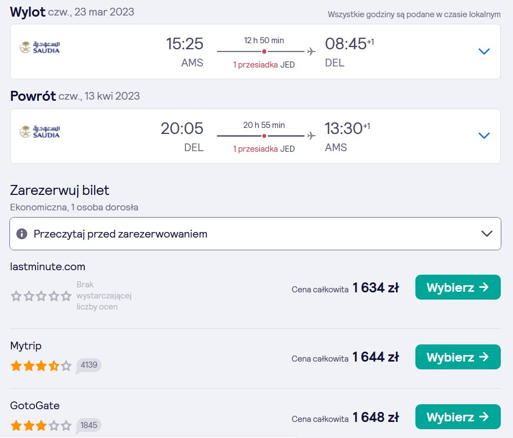Open the Mytrip 4139 reviews badge
513x438 pixels.
[x=89, y=365]
